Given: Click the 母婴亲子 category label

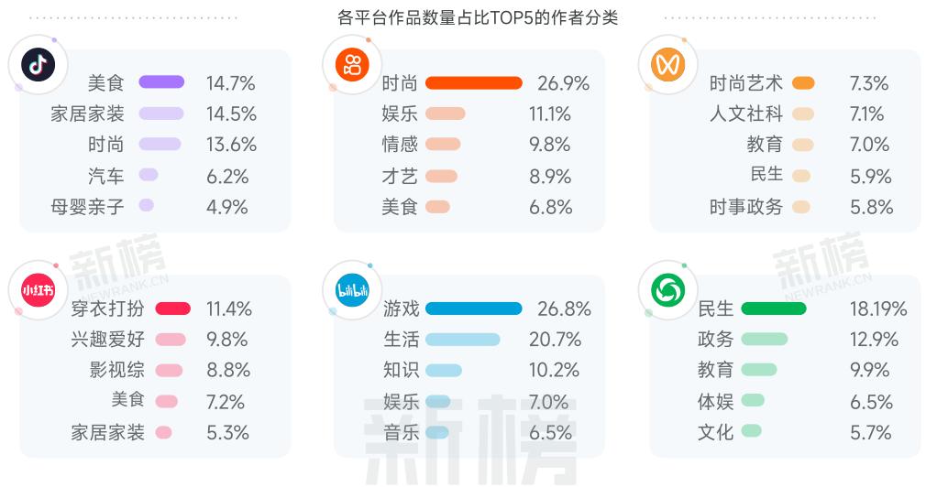Looking at the screenshot, I should pyautogui.click(x=87, y=207).
